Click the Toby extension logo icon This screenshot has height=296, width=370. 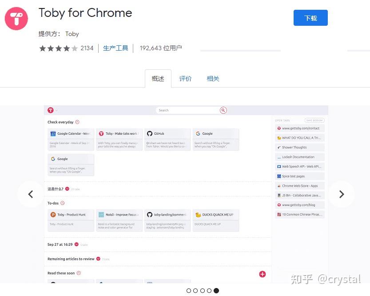(16, 18)
